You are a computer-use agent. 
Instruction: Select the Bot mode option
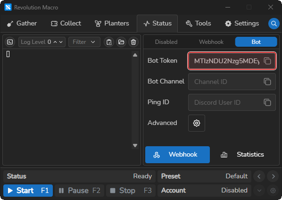click(x=256, y=42)
